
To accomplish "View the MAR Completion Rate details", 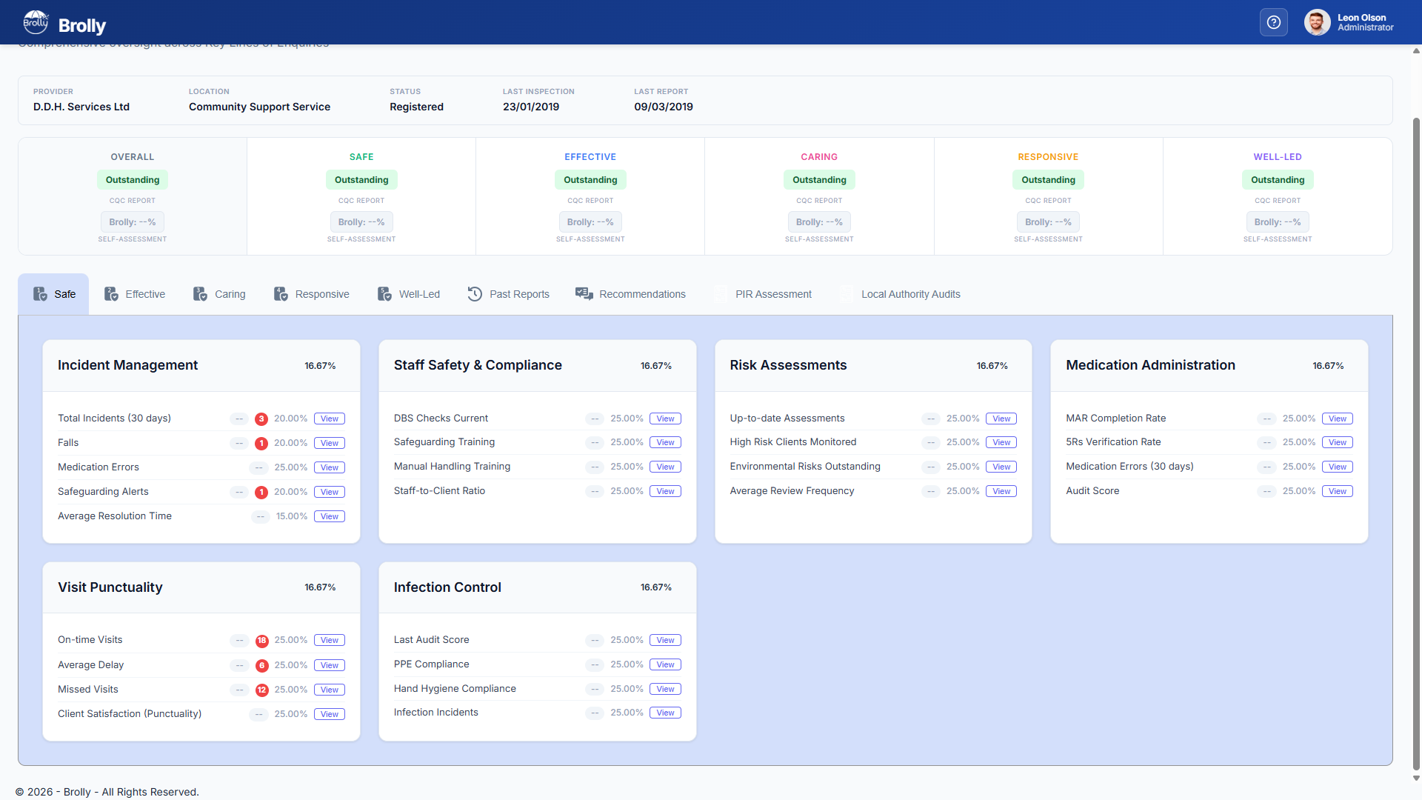I will tap(1337, 419).
